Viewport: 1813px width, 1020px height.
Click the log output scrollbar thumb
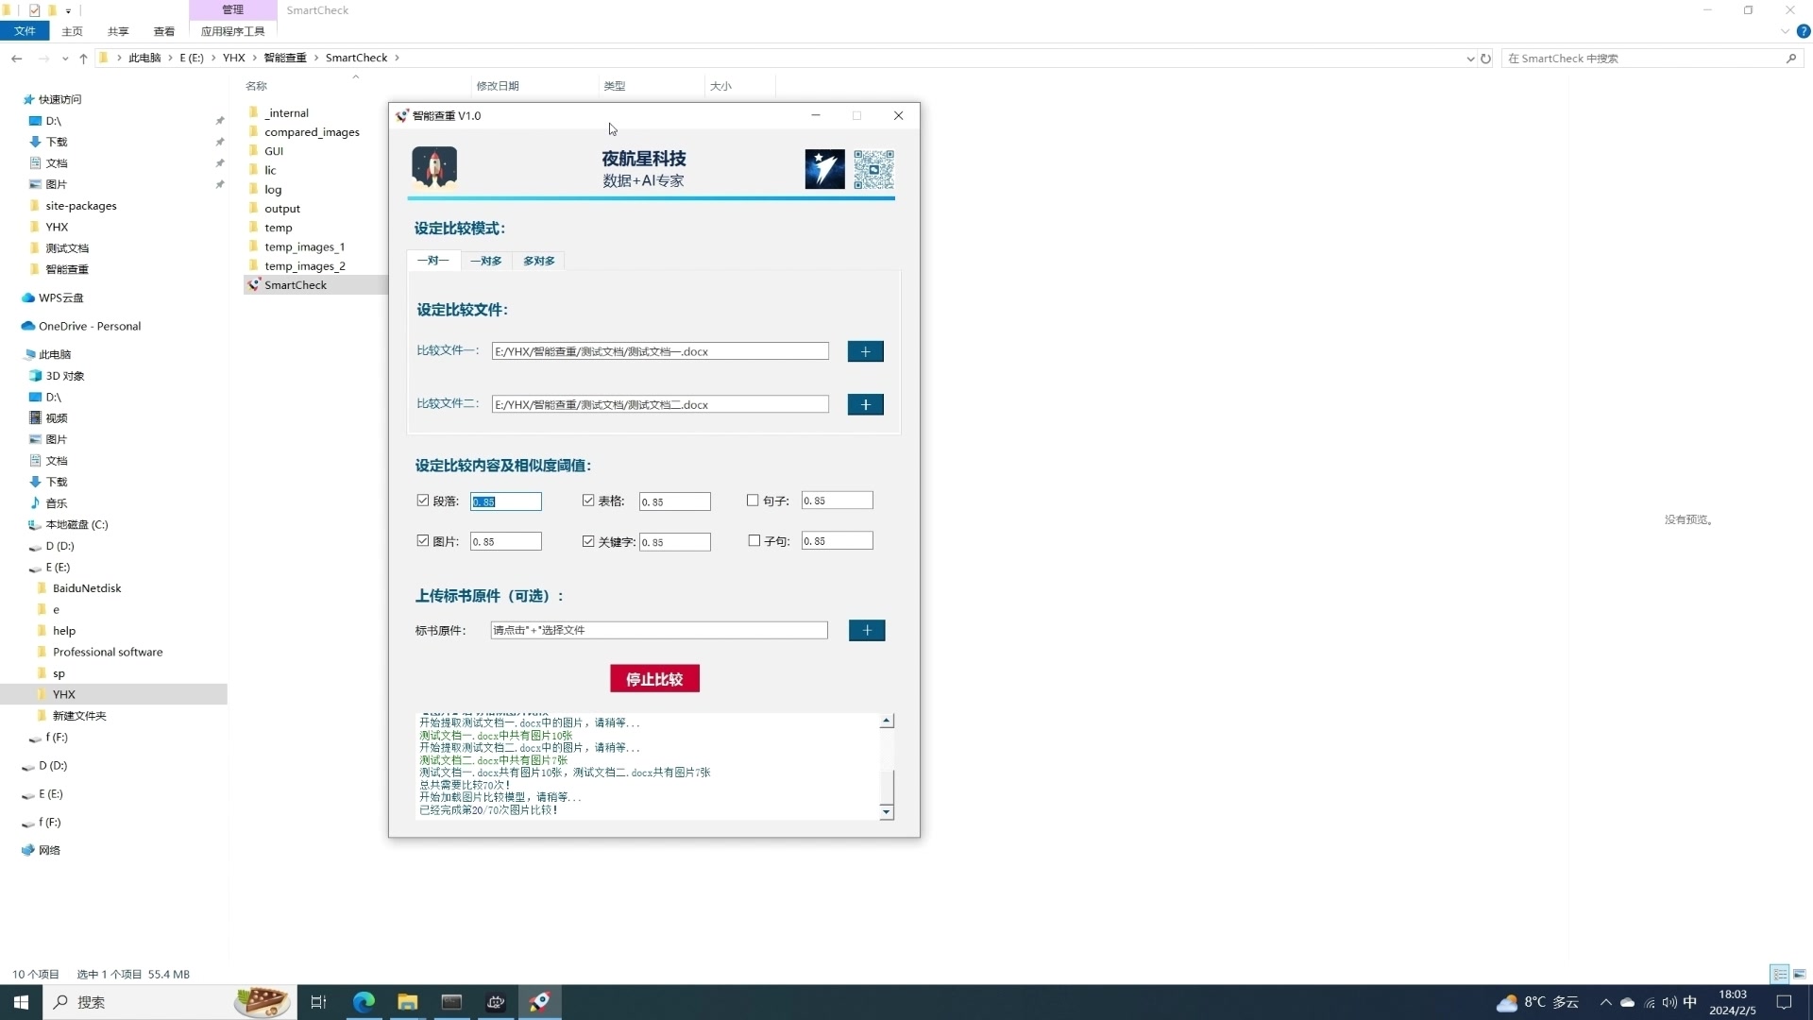[x=887, y=787]
